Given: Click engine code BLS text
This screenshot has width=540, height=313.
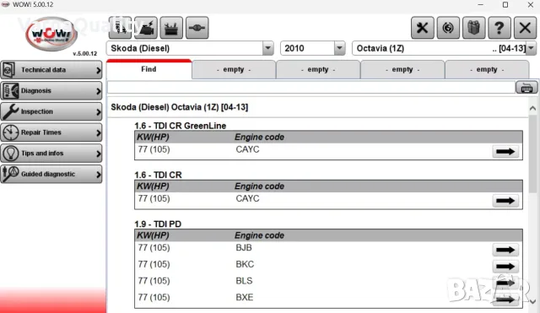Looking at the screenshot, I should point(244,281).
